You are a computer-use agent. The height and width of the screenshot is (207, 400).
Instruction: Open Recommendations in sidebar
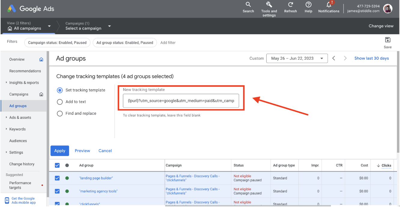[25, 71]
